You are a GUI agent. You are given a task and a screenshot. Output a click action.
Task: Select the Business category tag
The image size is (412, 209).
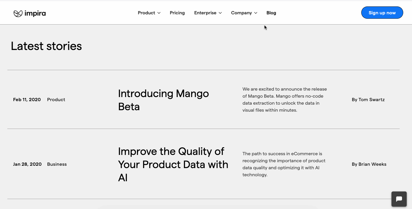tap(57, 164)
